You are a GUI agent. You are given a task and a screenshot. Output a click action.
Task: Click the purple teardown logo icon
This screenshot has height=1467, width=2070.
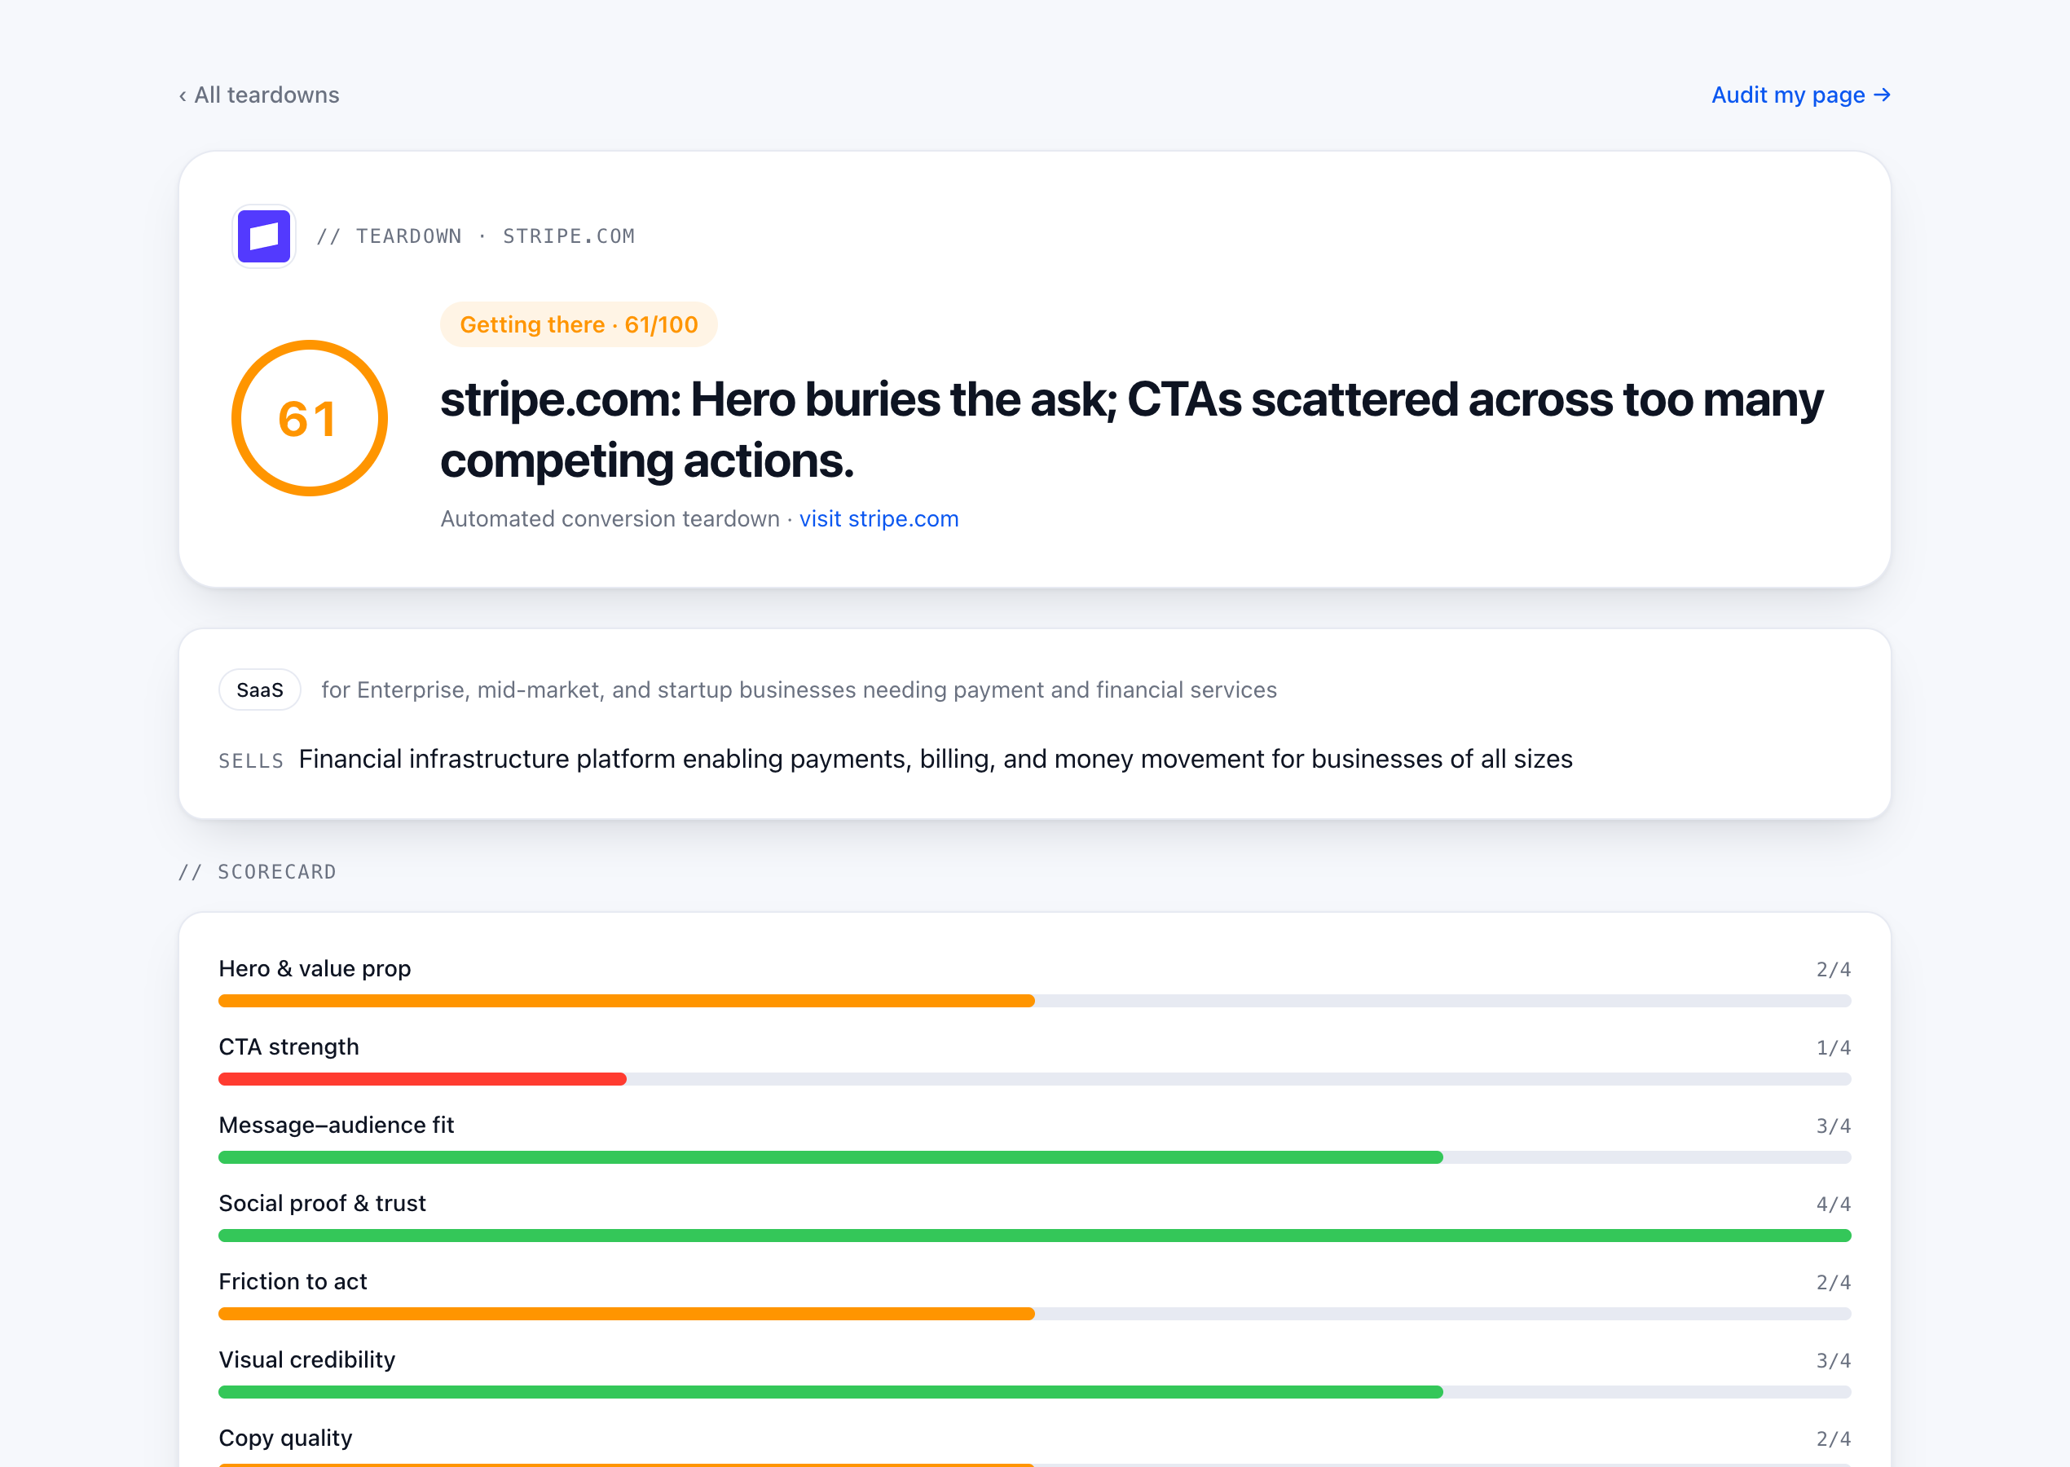pos(264,236)
